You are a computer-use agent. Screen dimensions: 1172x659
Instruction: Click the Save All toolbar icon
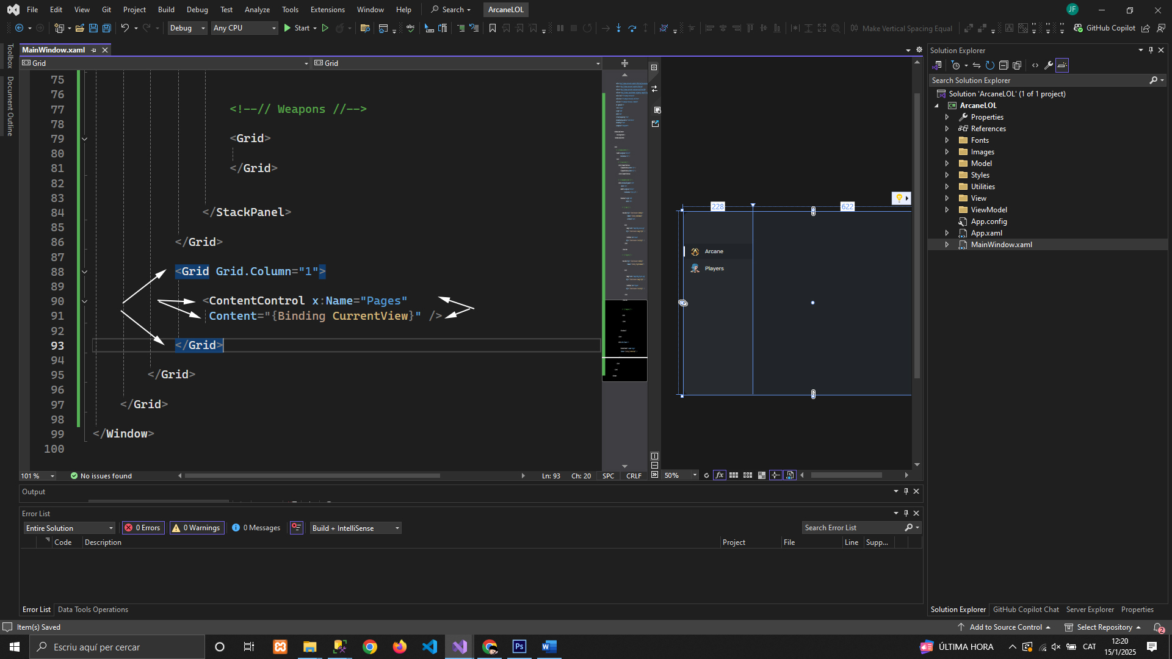pyautogui.click(x=107, y=28)
